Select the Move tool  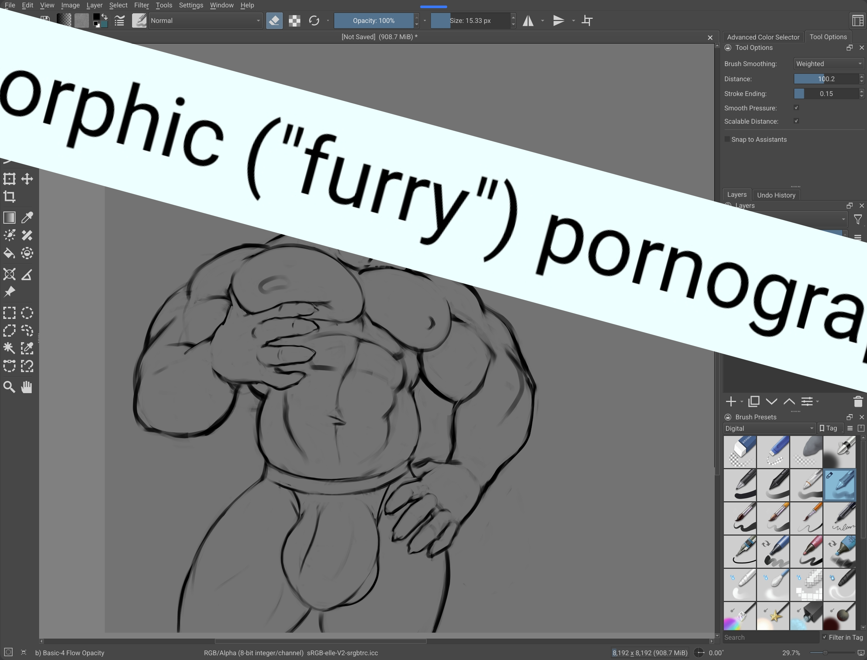[27, 179]
